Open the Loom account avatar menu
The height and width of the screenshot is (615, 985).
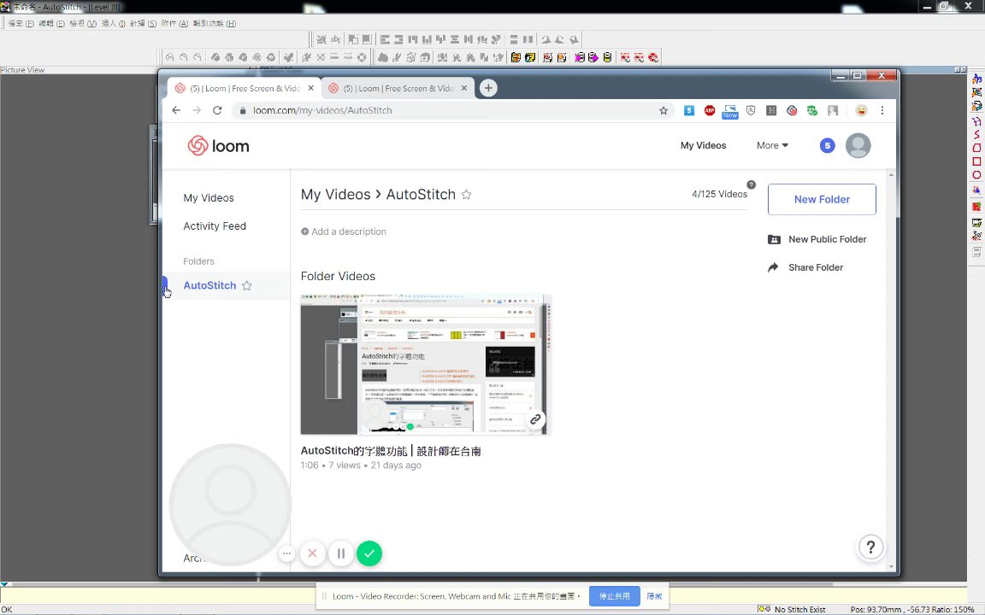pos(858,145)
